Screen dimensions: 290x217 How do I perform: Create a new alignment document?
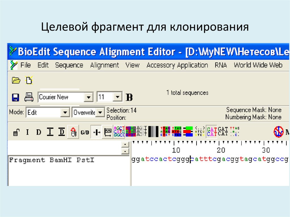pyautogui.click(x=29, y=80)
